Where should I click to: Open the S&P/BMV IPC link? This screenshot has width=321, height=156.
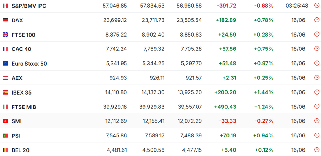pyautogui.click(x=29, y=6)
